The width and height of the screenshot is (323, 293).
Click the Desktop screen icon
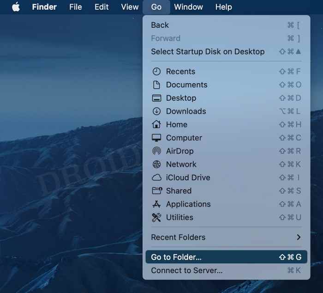coord(156,98)
